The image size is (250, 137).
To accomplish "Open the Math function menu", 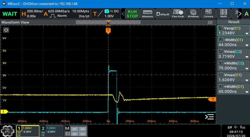I will coord(223,14).
